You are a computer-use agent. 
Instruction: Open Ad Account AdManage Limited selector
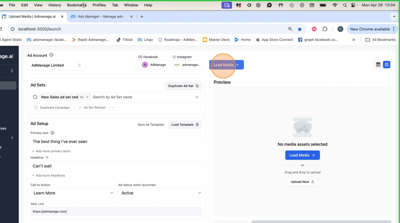[56, 65]
